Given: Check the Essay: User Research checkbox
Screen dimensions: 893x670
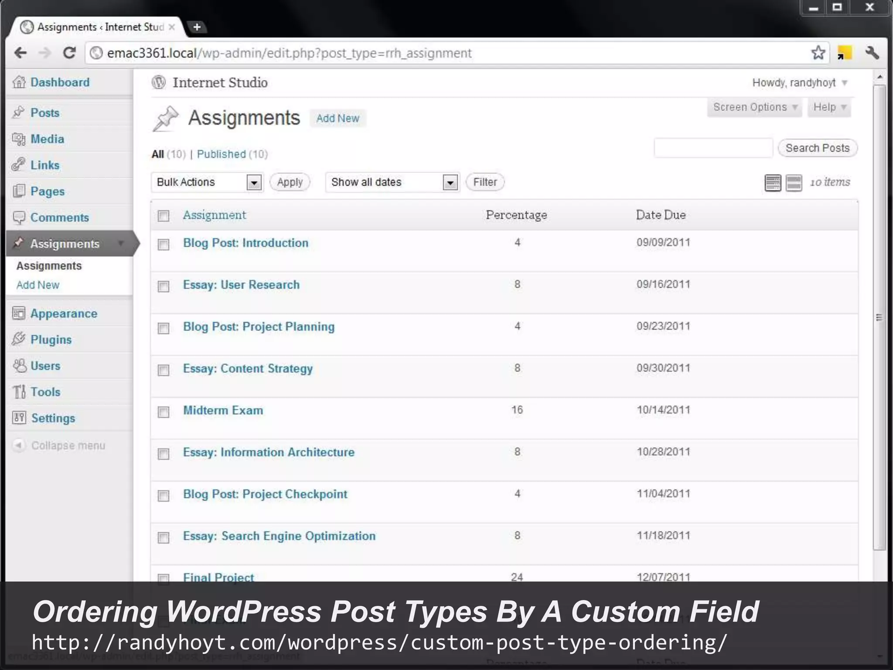Looking at the screenshot, I should pyautogui.click(x=164, y=287).
